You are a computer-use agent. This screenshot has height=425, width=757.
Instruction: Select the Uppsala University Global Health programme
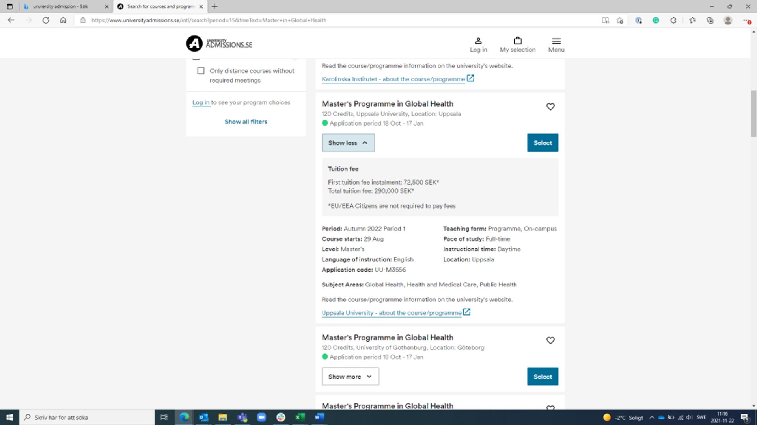[x=543, y=143]
